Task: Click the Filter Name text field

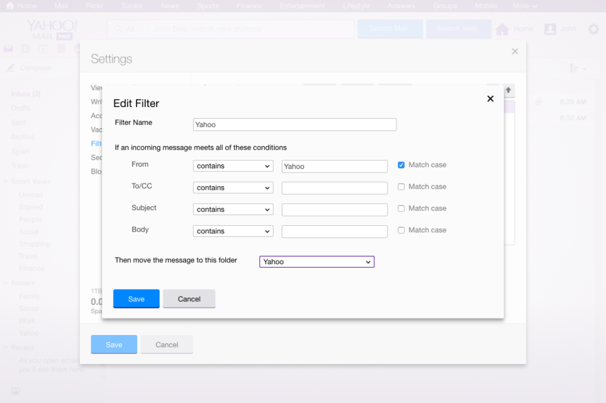Action: [295, 125]
